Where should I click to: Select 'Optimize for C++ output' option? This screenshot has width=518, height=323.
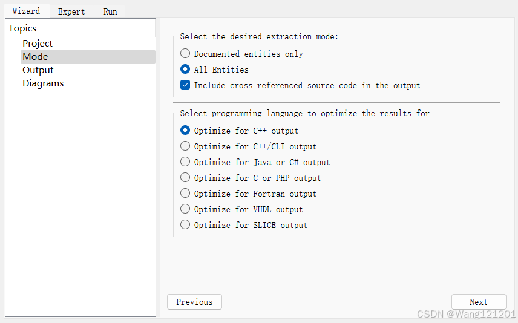185,130
